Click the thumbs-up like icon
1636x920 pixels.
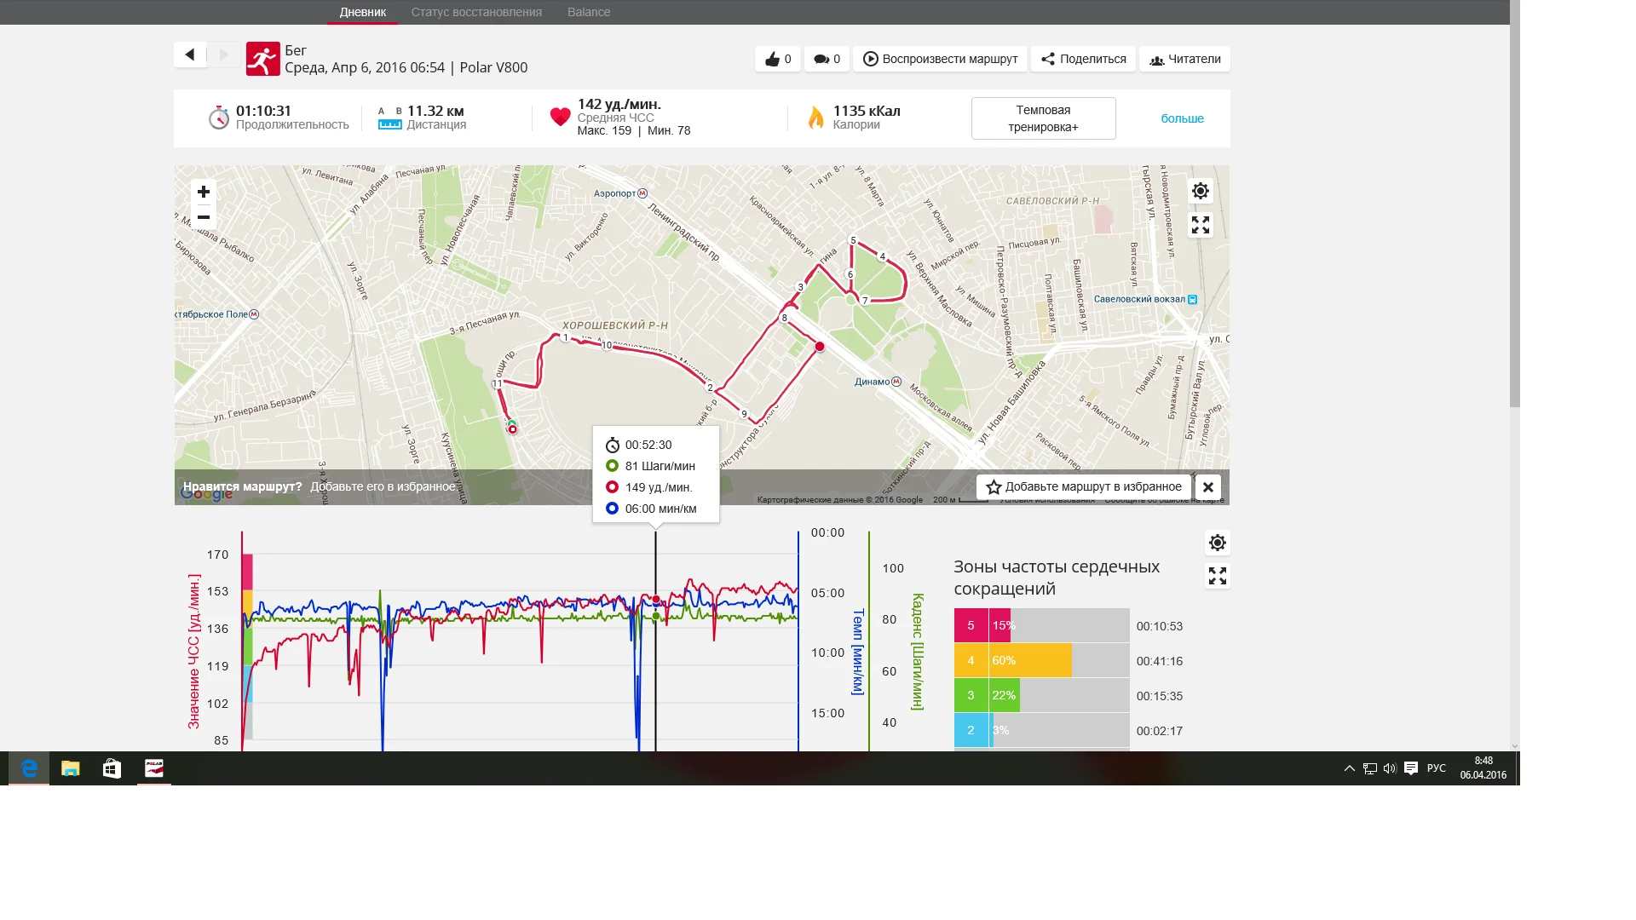coord(772,59)
